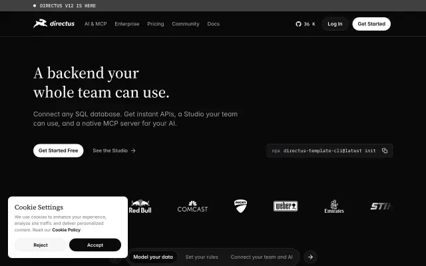Open the GitHub 36K stars link
The height and width of the screenshot is (266, 426).
pos(306,24)
